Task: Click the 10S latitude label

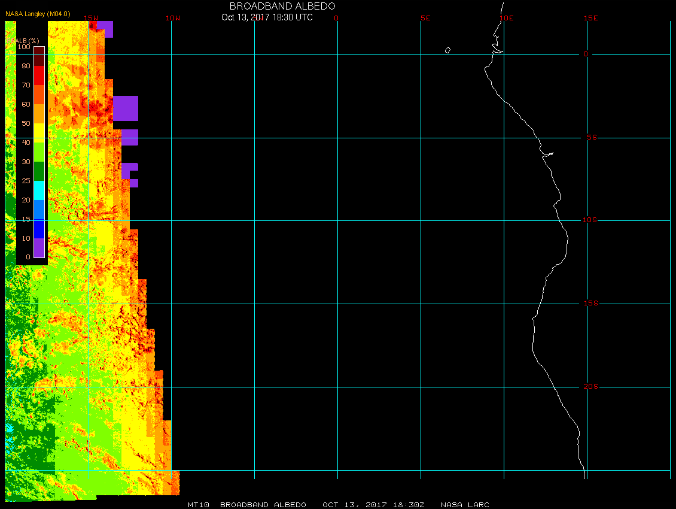Action: click(x=590, y=220)
